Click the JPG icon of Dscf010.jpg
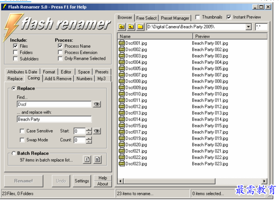Image resolution: width=279 pixels, height=201 pixels. point(122,94)
